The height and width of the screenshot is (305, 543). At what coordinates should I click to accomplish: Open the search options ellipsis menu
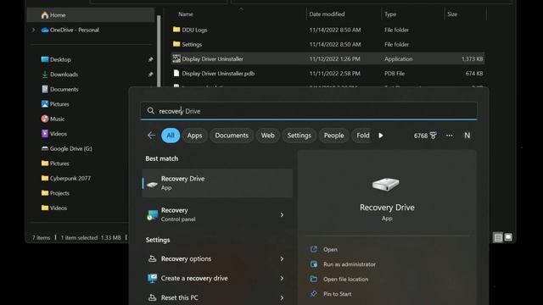[x=449, y=136]
